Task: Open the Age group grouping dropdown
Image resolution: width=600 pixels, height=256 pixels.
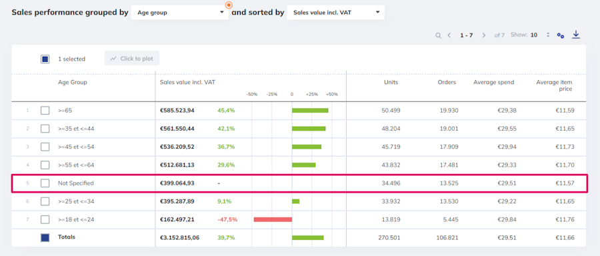Action: (180, 13)
